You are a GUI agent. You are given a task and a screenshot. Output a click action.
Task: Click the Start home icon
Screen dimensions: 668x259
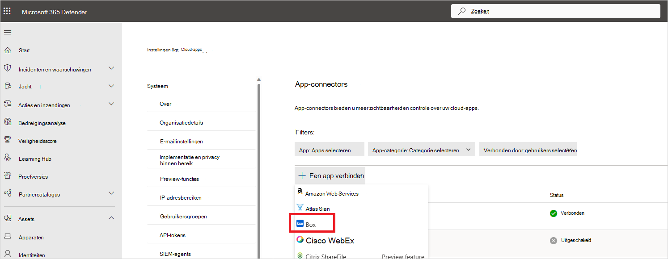click(8, 50)
